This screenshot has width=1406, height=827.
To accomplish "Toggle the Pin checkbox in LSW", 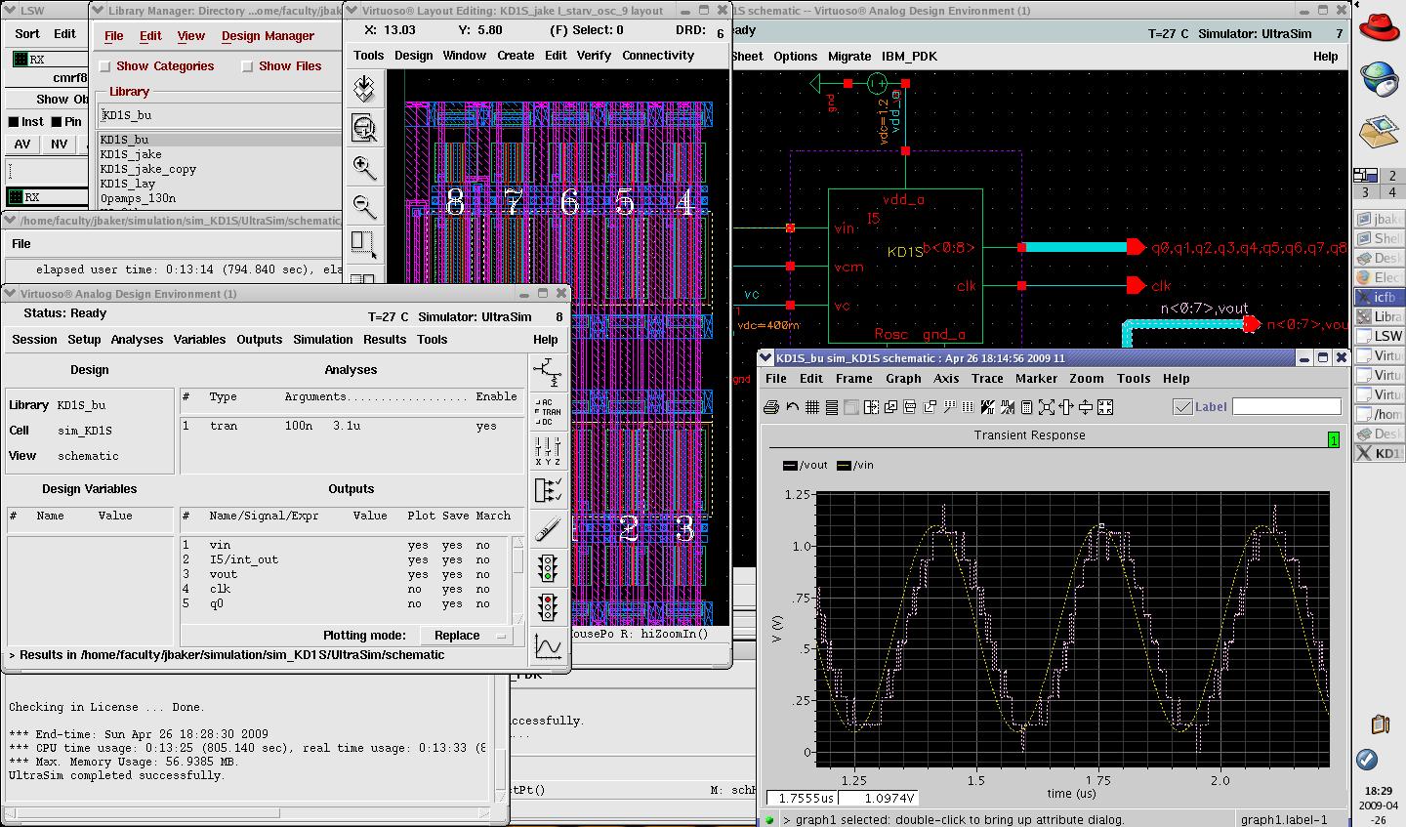I will [x=56, y=122].
